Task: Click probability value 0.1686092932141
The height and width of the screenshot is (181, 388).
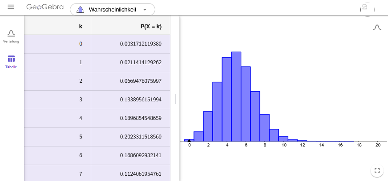Action: 141,155
